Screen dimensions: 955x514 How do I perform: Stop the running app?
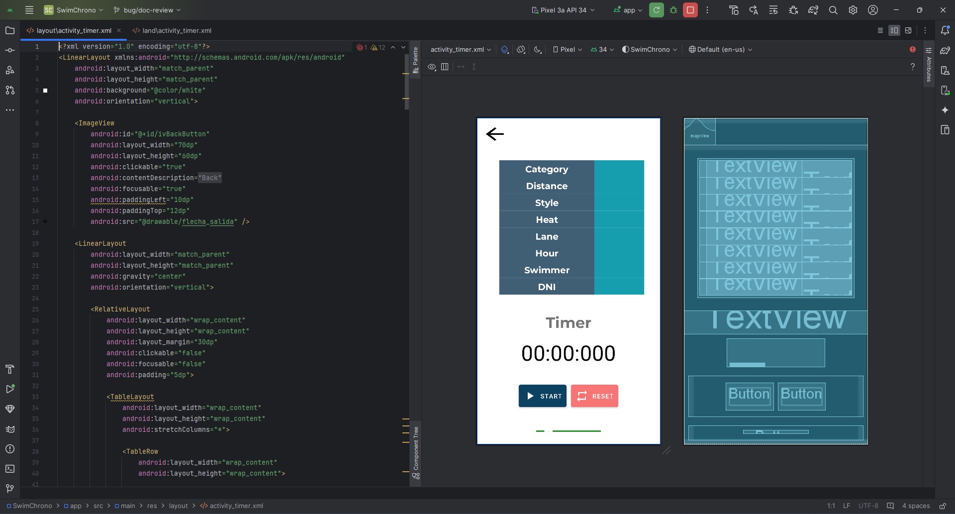[x=690, y=10]
